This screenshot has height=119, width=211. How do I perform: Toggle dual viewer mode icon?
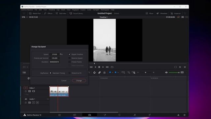tap(182, 17)
